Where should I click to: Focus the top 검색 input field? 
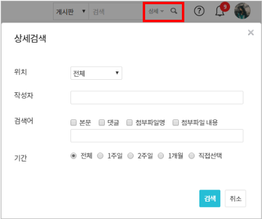click(x=116, y=11)
